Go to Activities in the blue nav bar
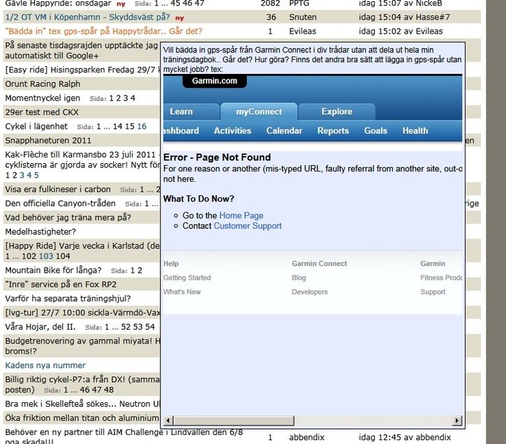The image size is (506, 444). pos(232,130)
